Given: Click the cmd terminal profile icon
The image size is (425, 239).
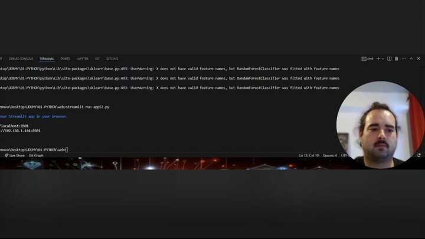Looking at the screenshot, I should point(364,59).
